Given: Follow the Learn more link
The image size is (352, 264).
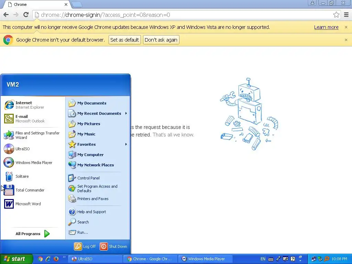Looking at the screenshot, I should pyautogui.click(x=326, y=27).
